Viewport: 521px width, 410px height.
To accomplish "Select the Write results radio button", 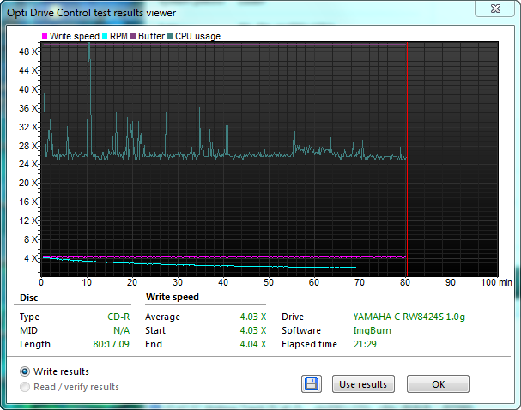I will click(25, 371).
